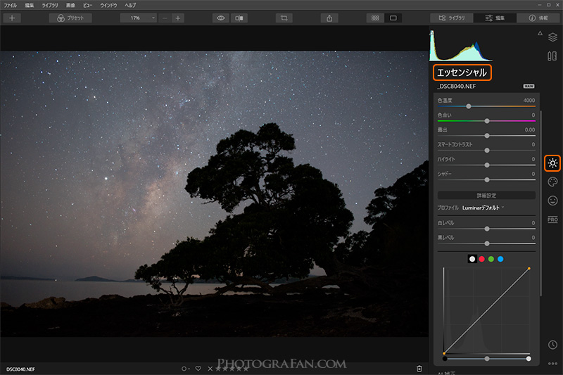This screenshot has width=563, height=375.
Task: Open the 画像 (Image) menu
Action: [71, 5]
